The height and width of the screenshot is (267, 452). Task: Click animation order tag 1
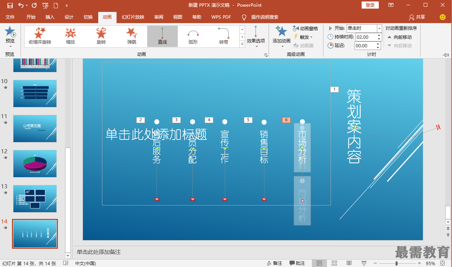334,89
